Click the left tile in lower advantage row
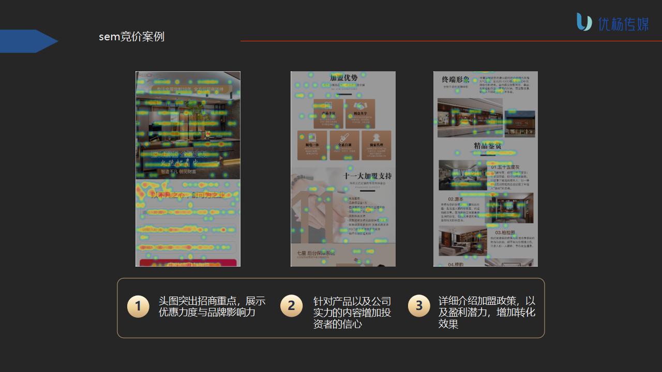The image size is (662, 372). coord(312,145)
